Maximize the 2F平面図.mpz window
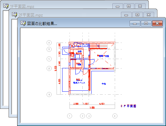The image size is (166, 126). [137, 15]
